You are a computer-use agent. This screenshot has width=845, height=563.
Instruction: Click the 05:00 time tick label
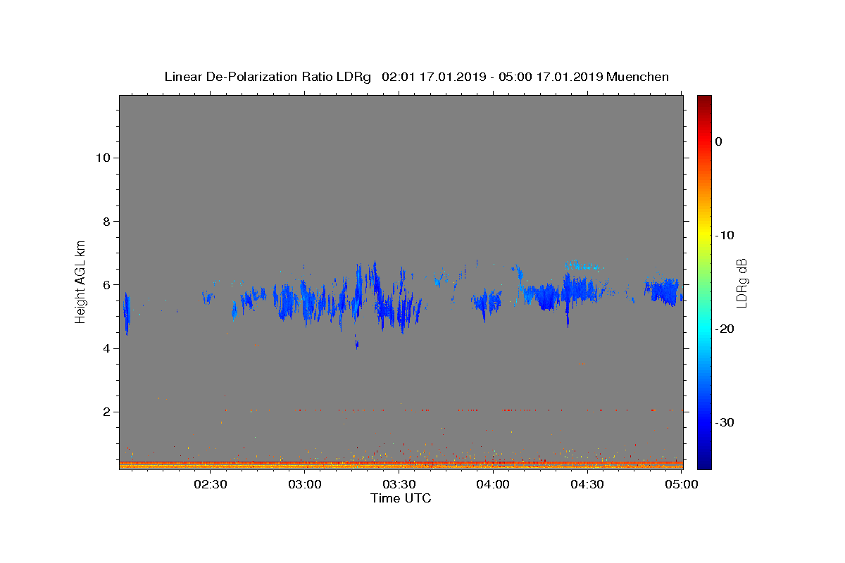coord(681,485)
